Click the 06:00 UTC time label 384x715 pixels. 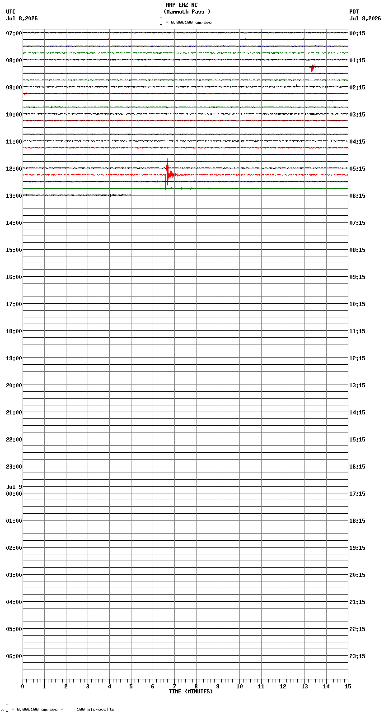[14, 656]
